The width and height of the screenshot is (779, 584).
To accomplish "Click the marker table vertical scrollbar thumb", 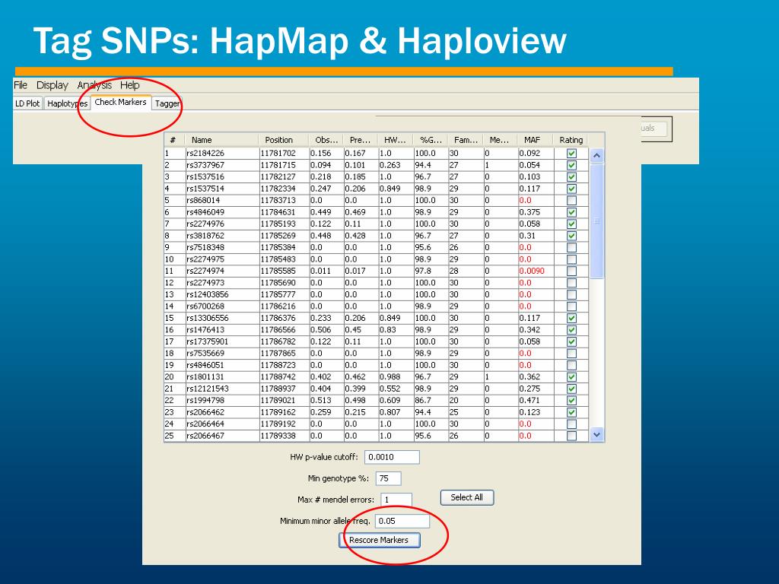I will pos(596,221).
